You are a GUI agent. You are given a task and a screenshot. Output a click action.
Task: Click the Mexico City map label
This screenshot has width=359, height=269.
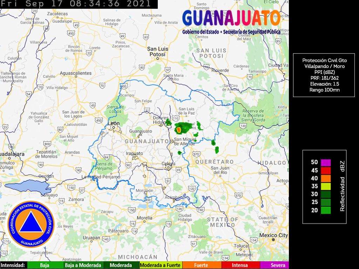pyautogui.click(x=273, y=235)
